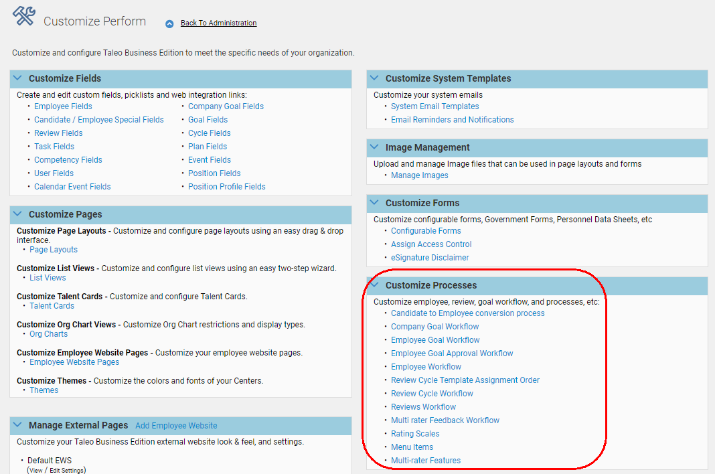Click the Customize Talent Cards heading text

point(60,297)
